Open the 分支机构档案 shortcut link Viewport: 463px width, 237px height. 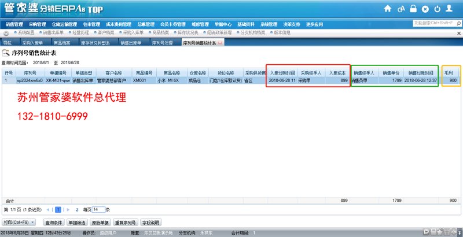253,32
